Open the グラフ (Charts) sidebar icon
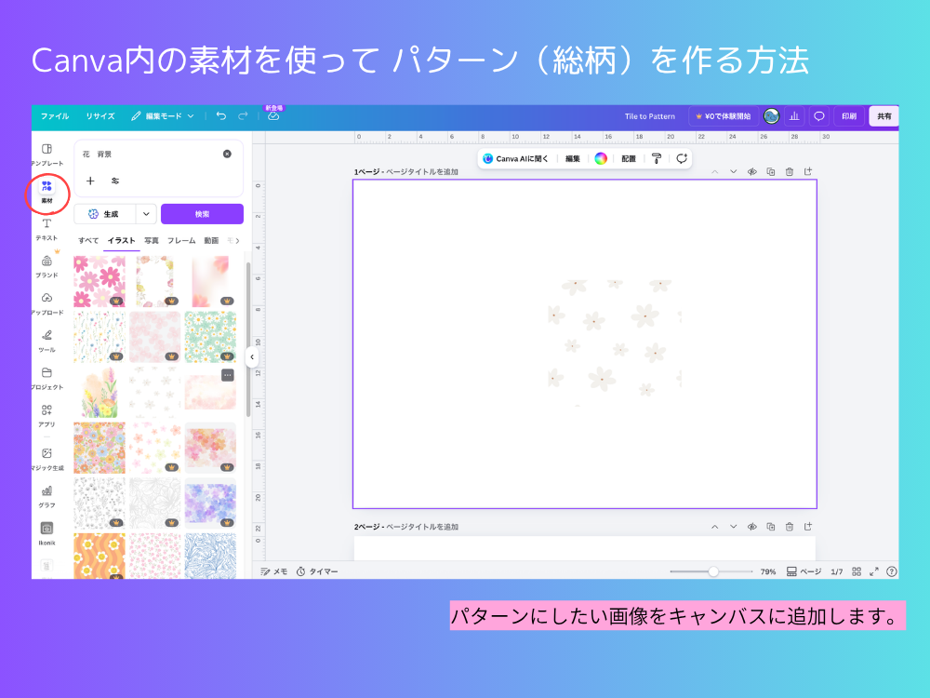This screenshot has height=698, width=930. (46, 496)
